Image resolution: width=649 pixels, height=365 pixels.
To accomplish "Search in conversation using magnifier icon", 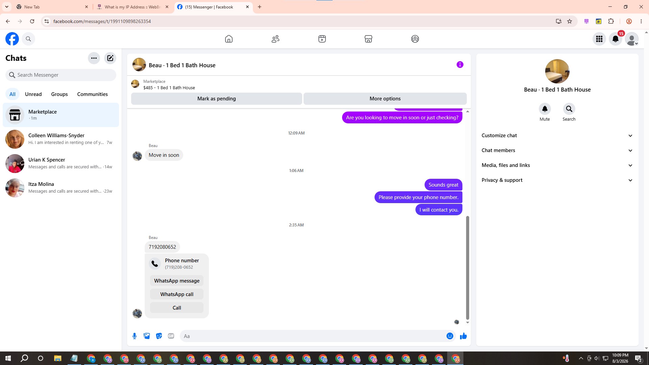I will (569, 109).
